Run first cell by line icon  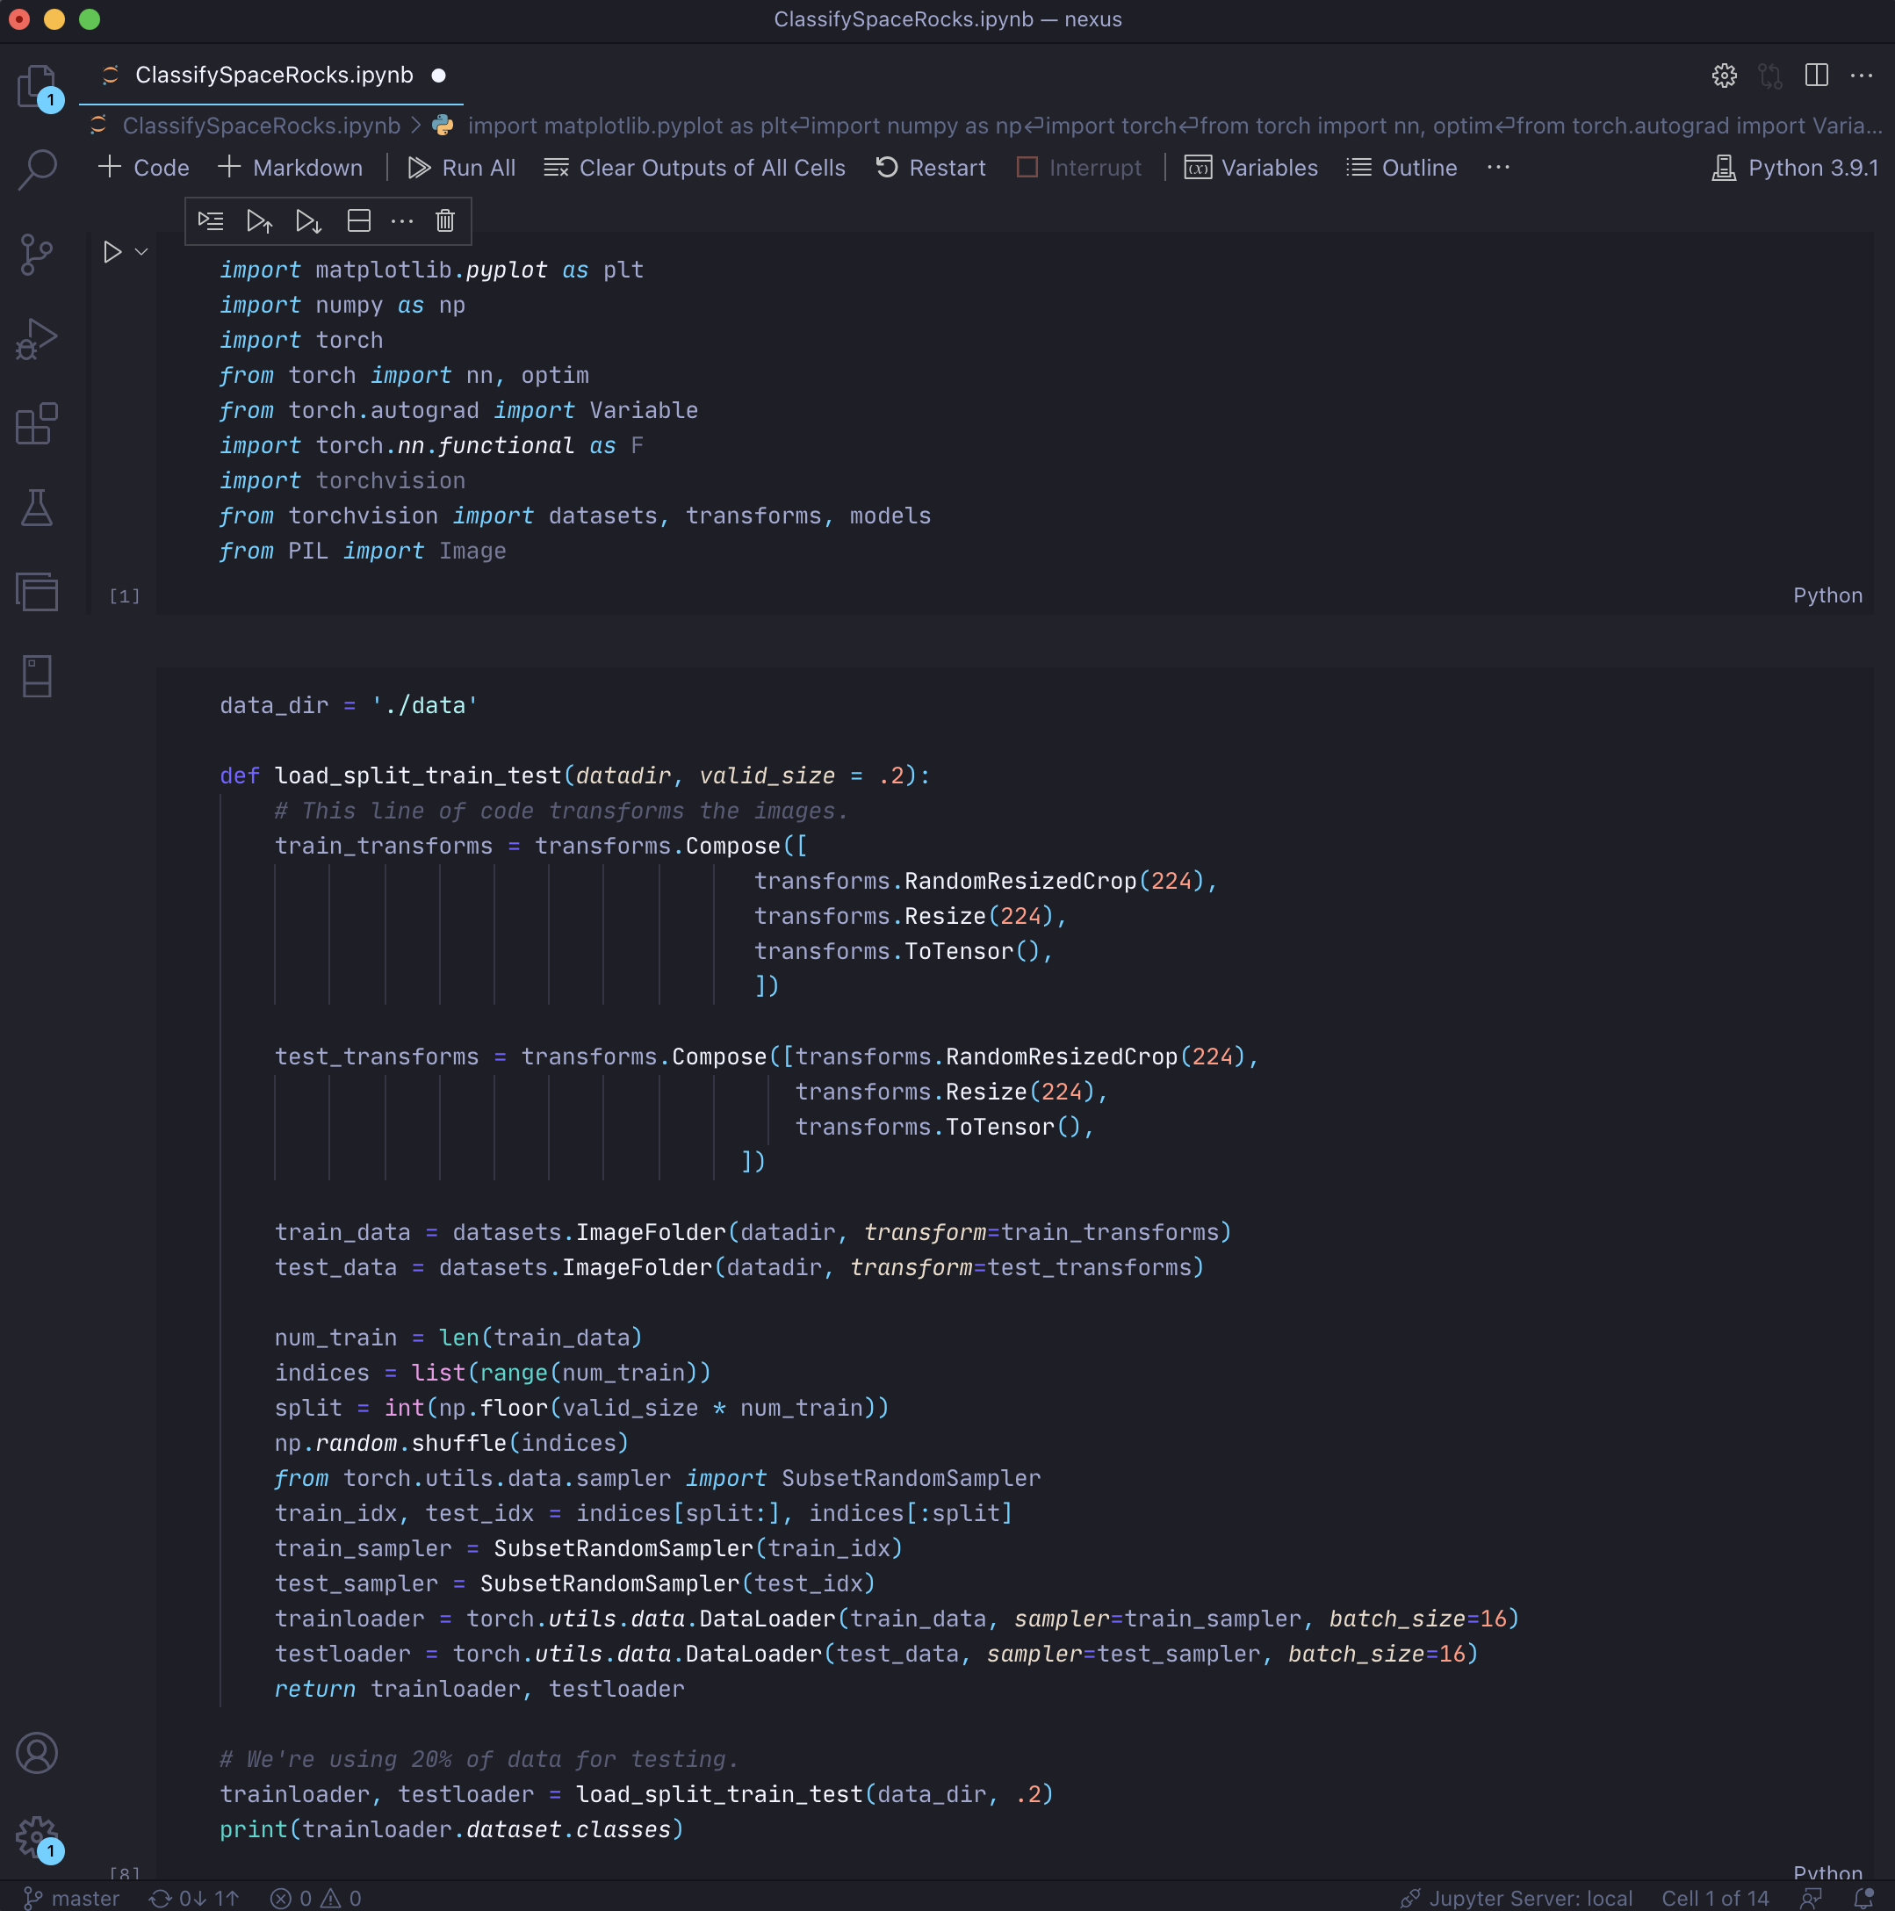coord(211,220)
